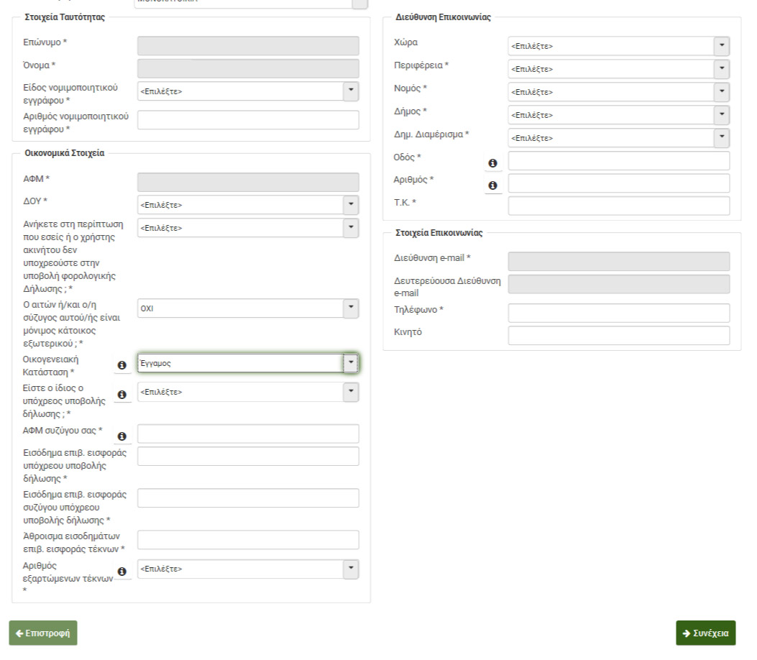Open the ΔΟΥ selection dropdown
This screenshot has height=660, width=757.
247,205
